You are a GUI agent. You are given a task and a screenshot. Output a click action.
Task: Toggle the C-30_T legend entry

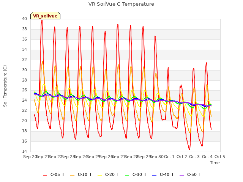(x=136, y=174)
